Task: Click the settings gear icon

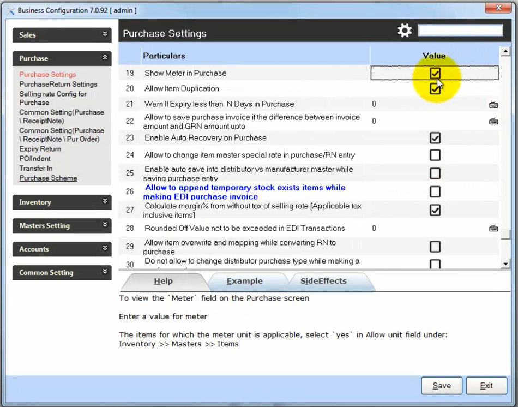Action: pos(405,31)
